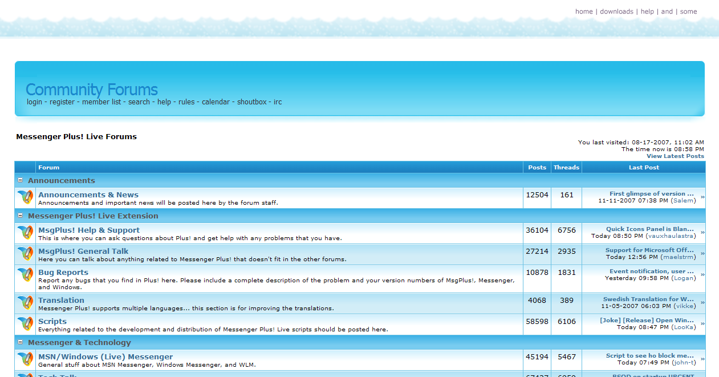This screenshot has height=377, width=719.
Task: Click the MSN/Windows (Live) Messenger forum icon
Action: coord(25,359)
